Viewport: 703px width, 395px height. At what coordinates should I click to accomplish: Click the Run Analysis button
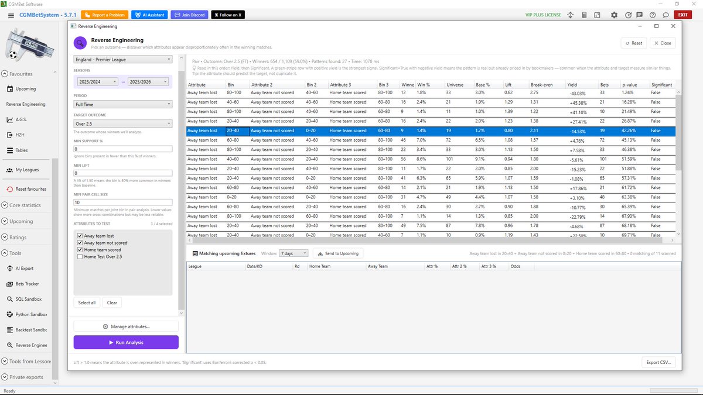pos(126,342)
